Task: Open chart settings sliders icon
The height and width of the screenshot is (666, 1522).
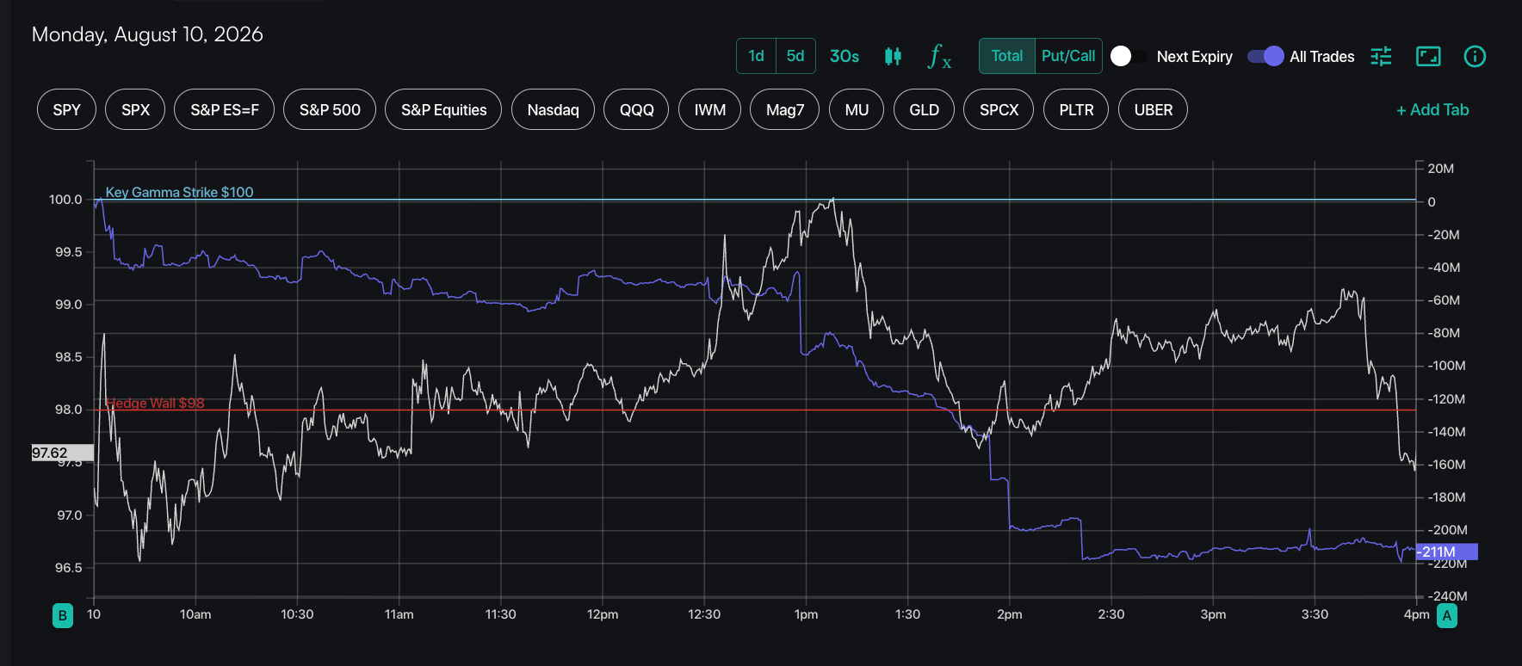Action: click(x=1381, y=57)
